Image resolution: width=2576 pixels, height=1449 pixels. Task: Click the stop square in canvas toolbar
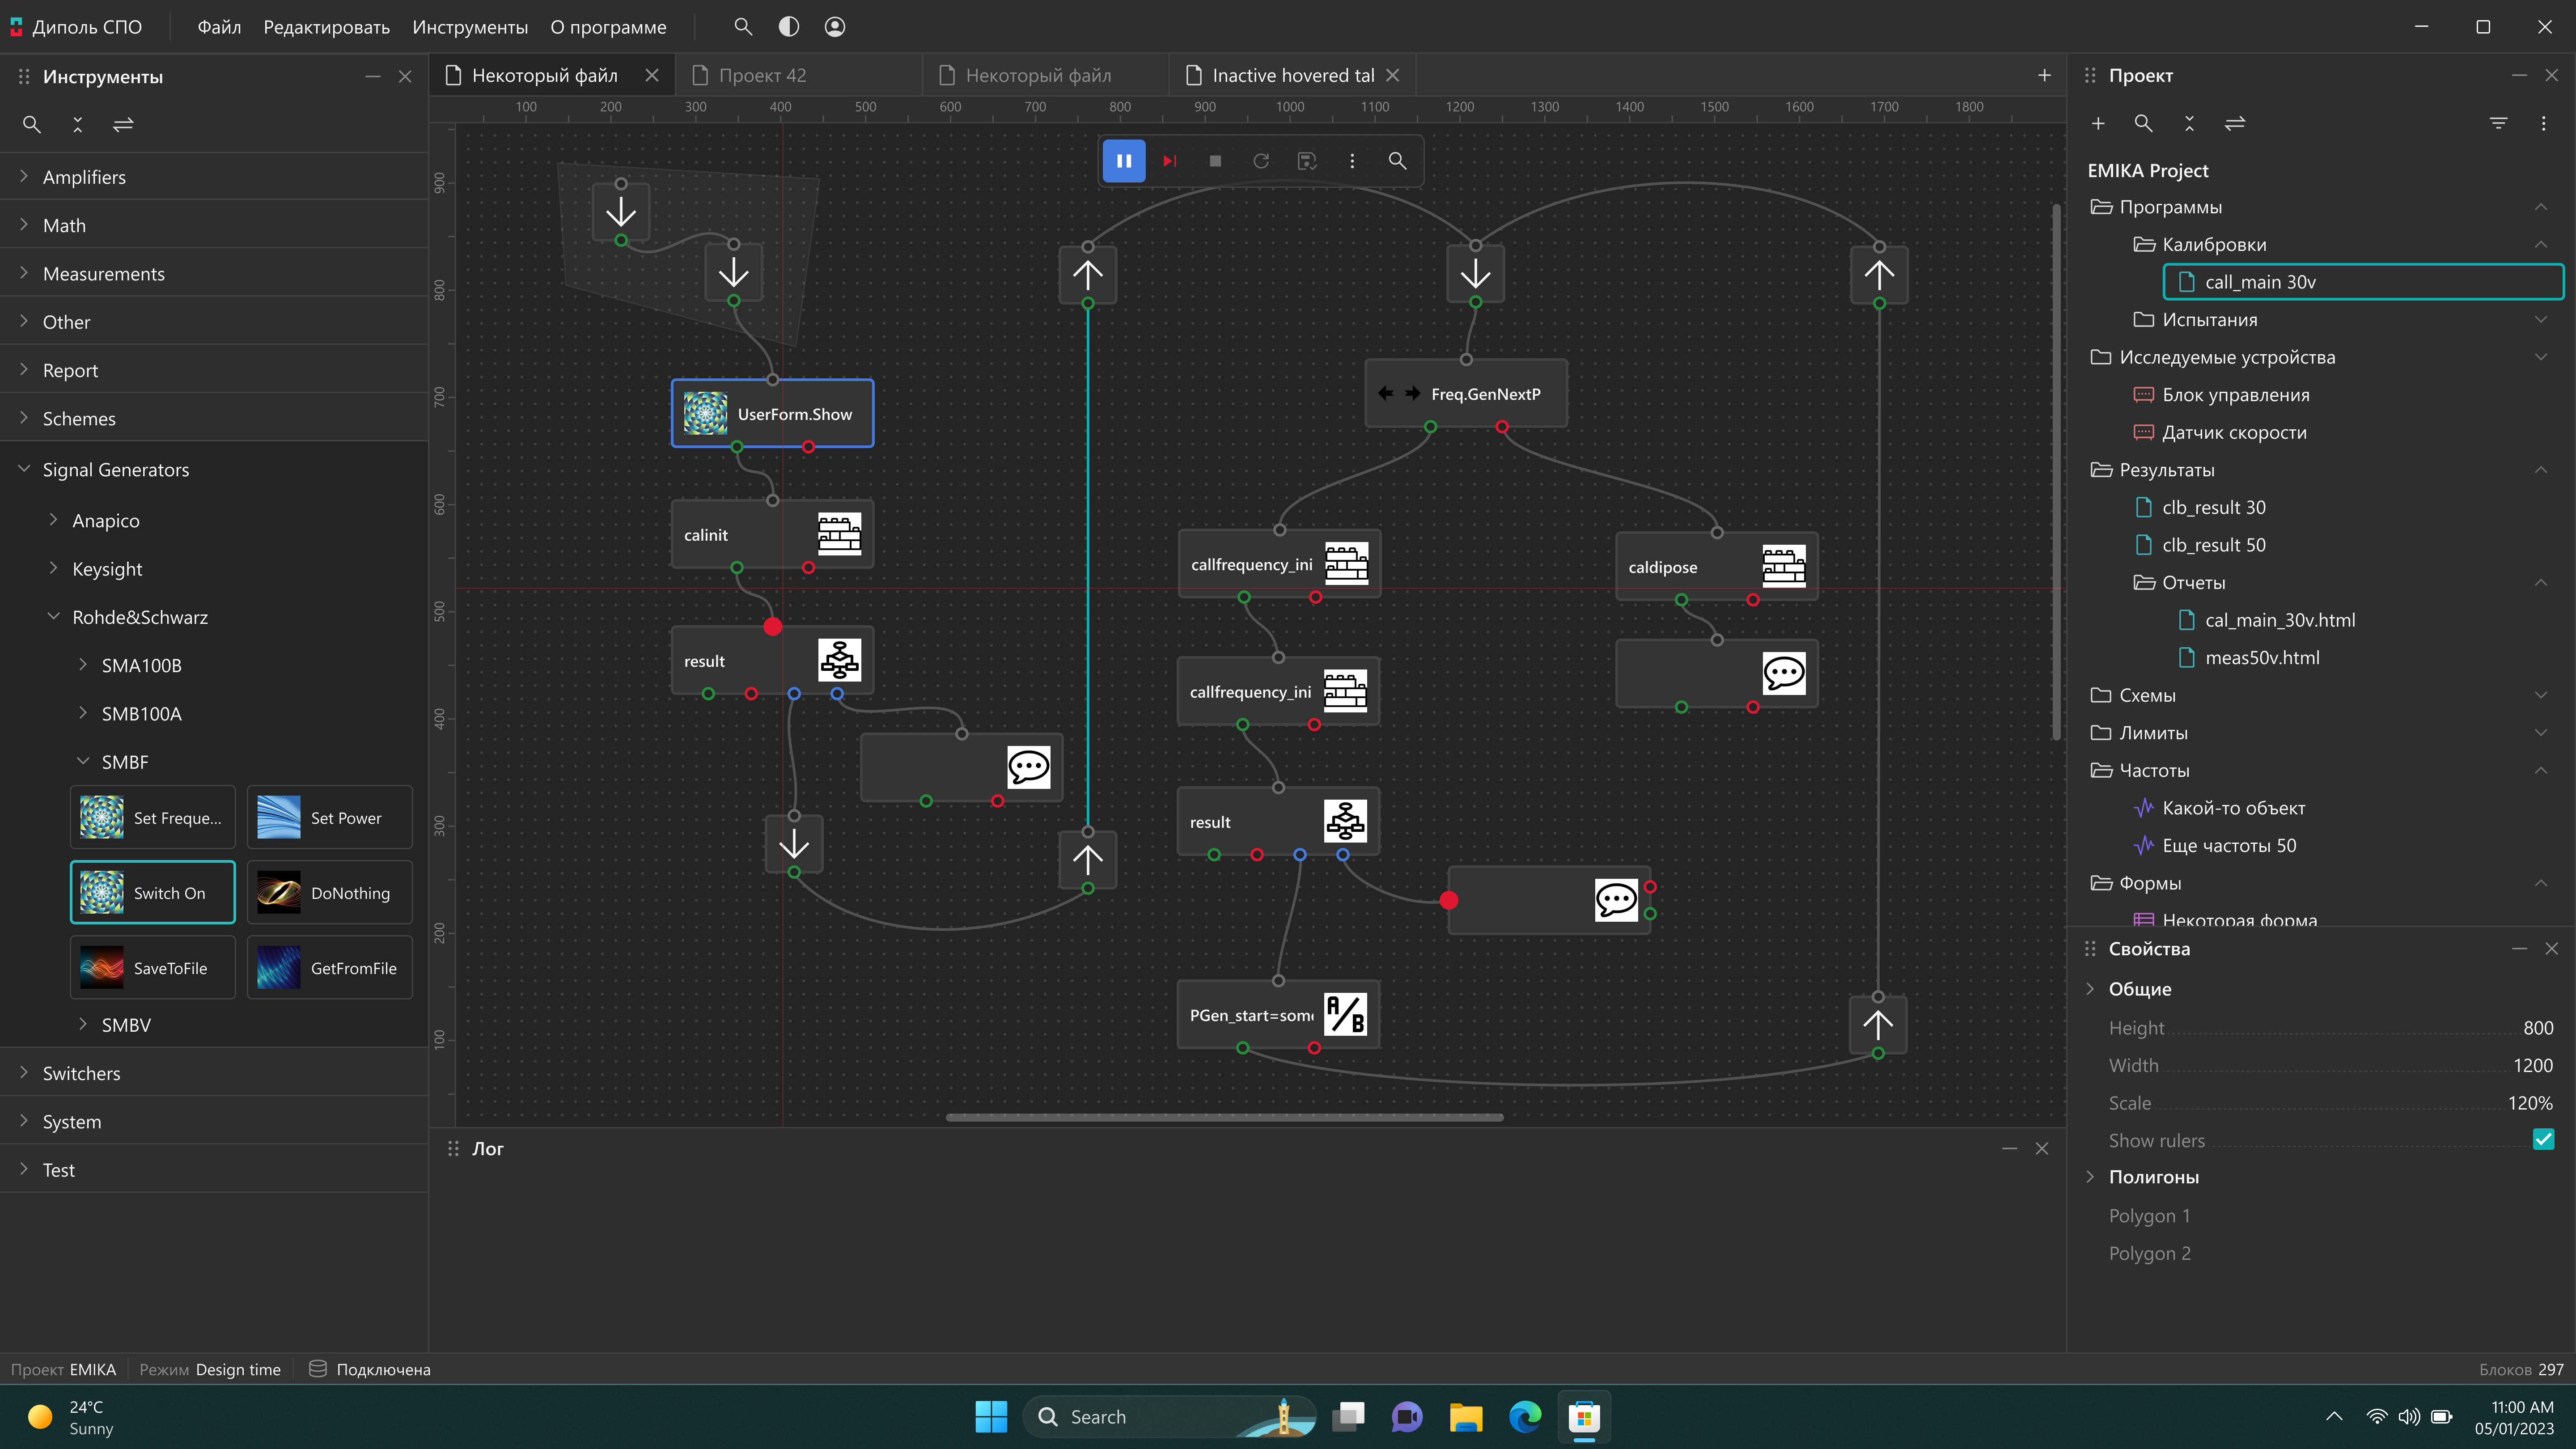pos(1215,161)
